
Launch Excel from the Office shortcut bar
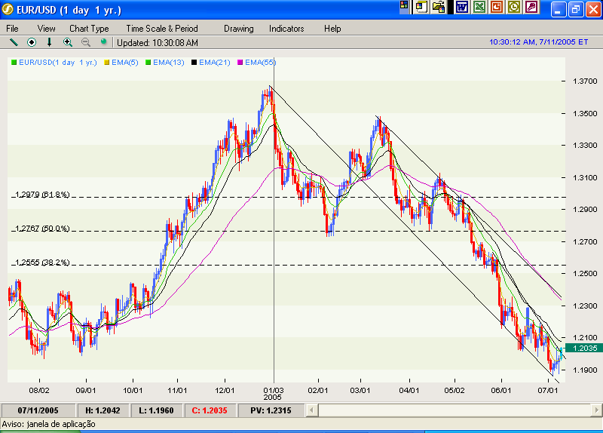click(479, 8)
